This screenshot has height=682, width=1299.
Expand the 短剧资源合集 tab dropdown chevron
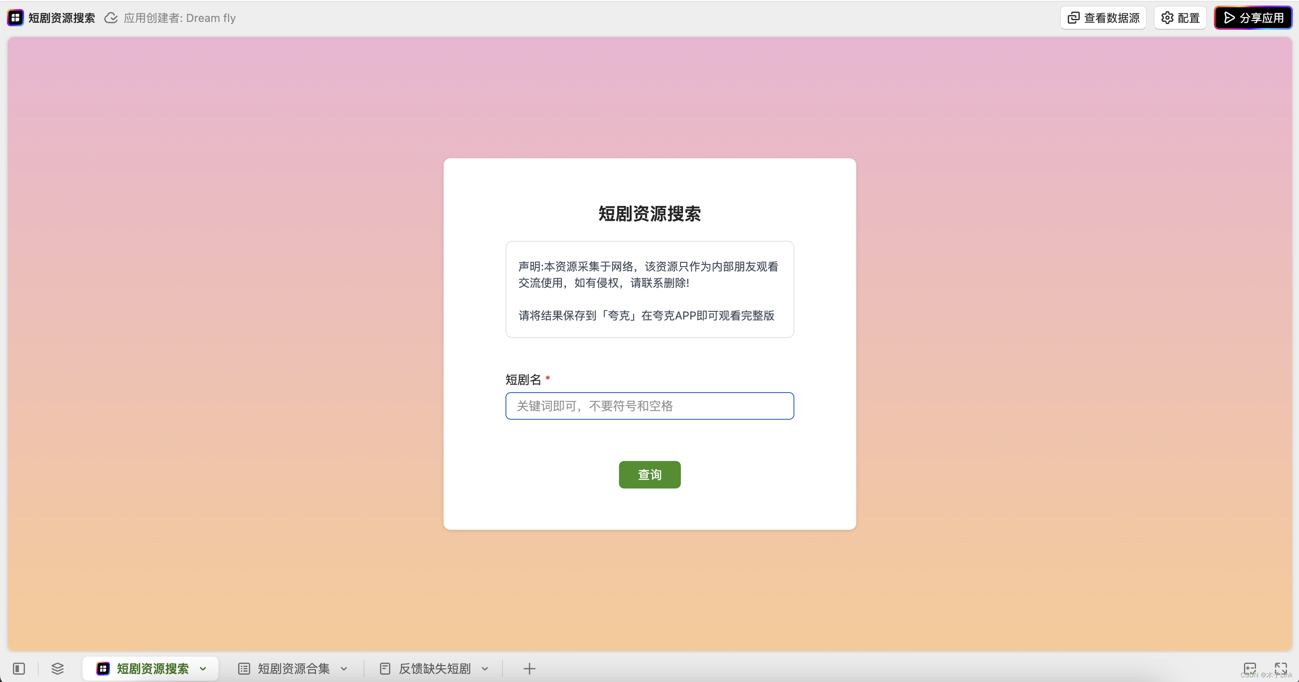(344, 669)
